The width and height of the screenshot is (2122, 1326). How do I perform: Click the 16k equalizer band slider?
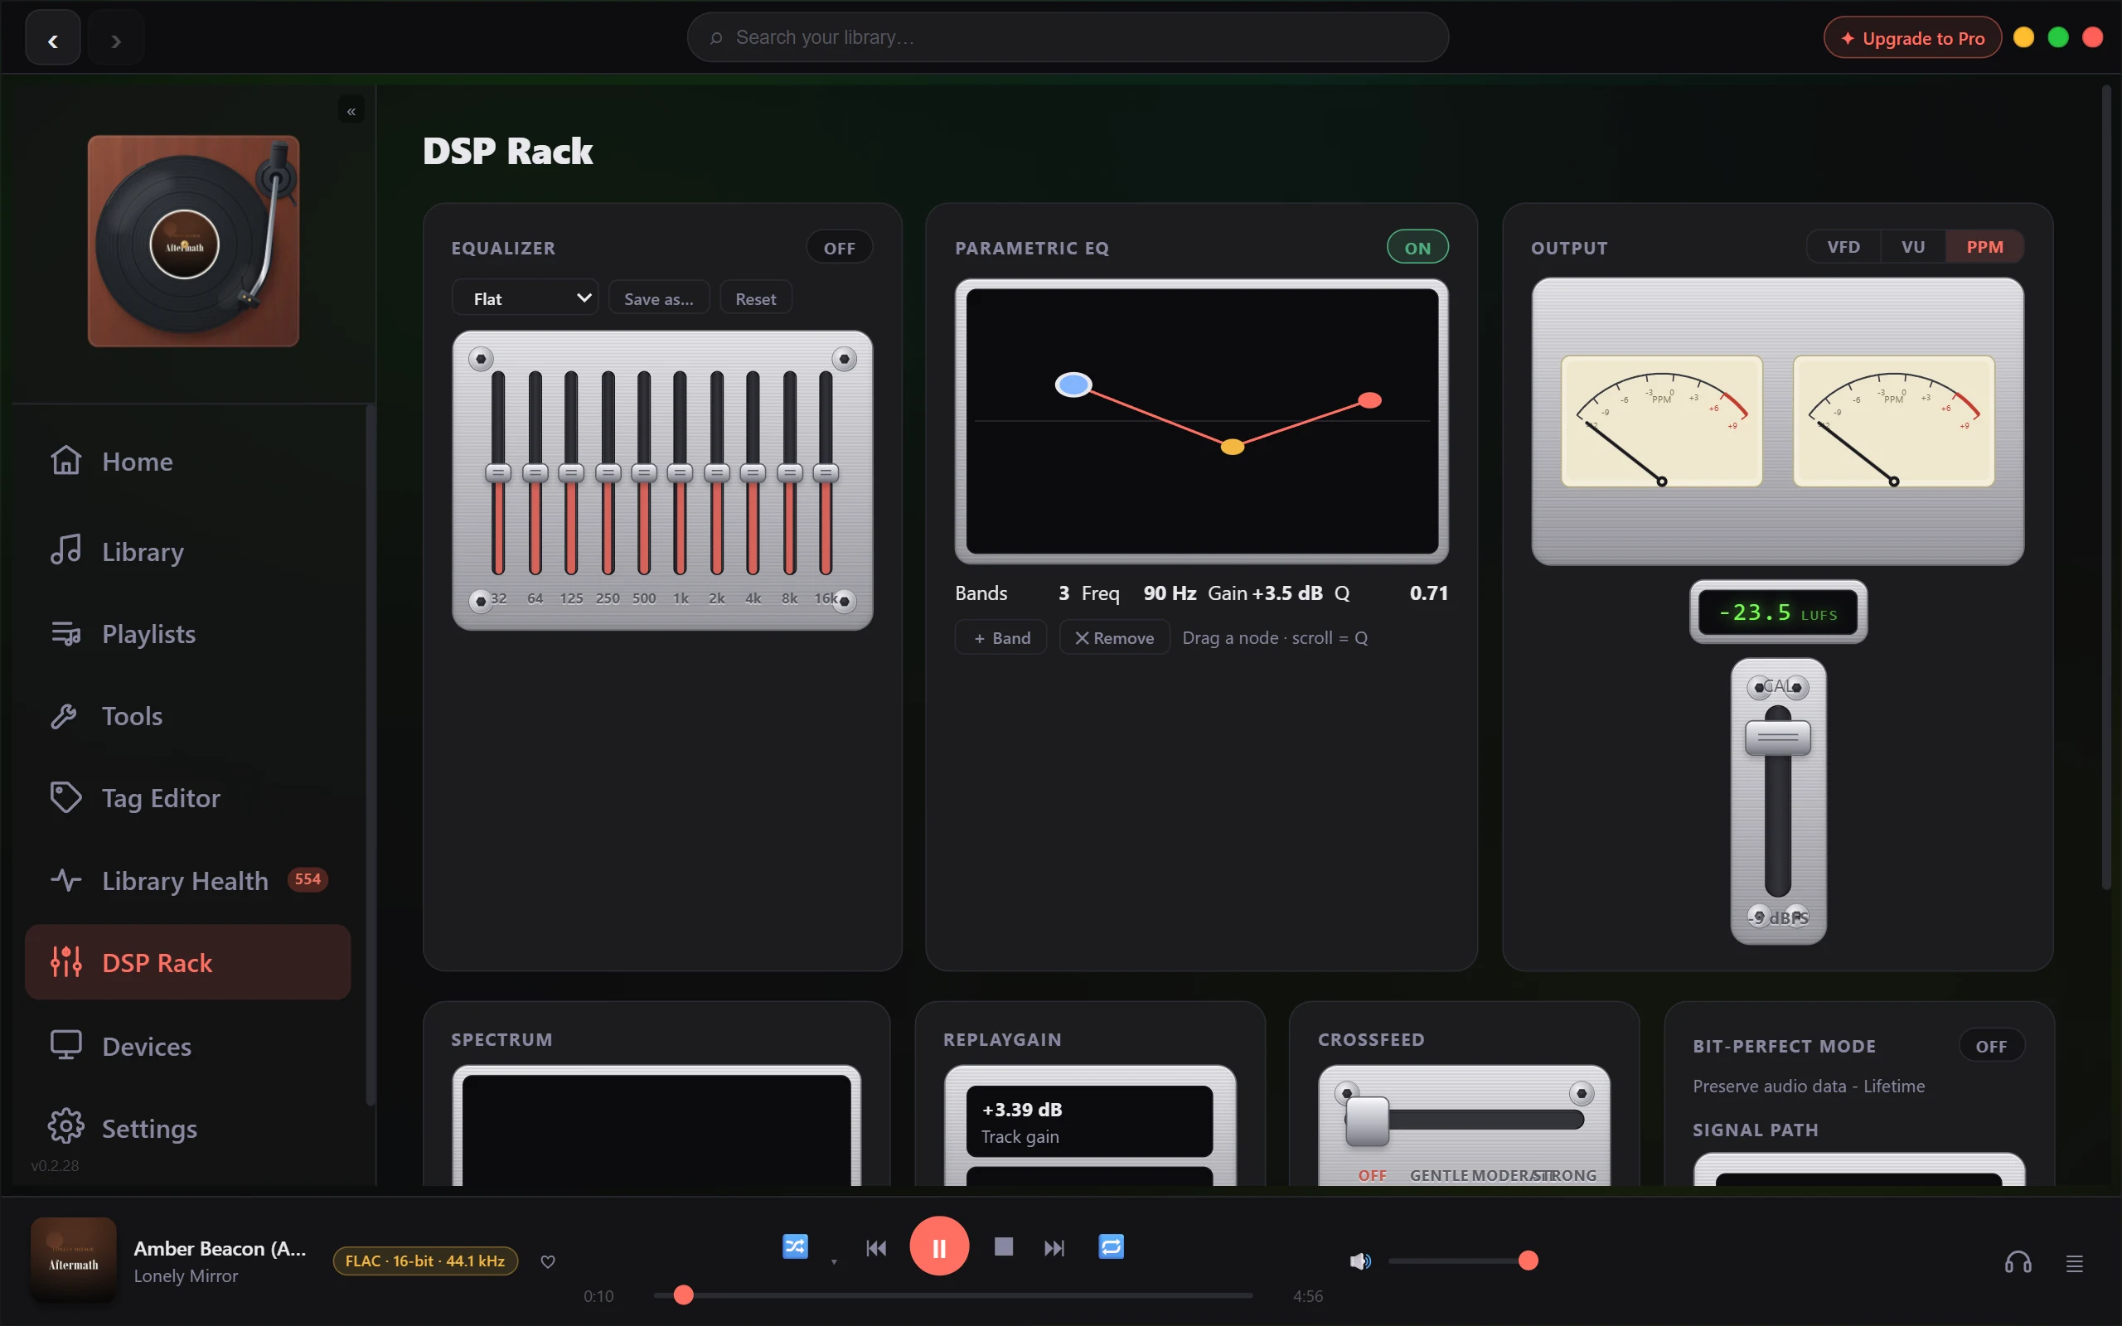[x=825, y=473]
